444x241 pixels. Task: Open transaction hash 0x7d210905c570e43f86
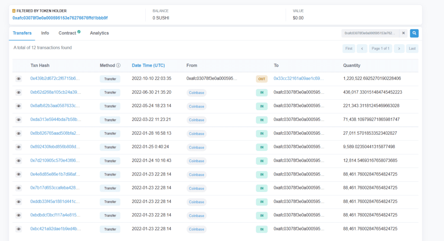click(x=55, y=160)
